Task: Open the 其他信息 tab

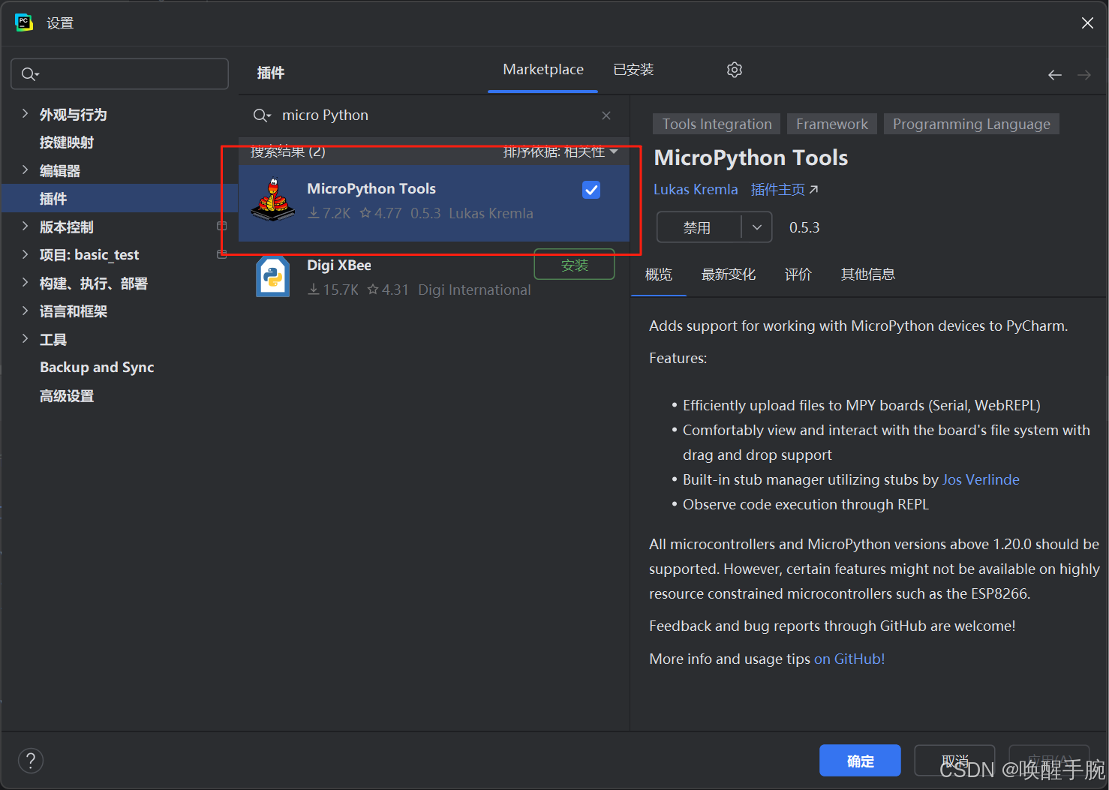Action: (x=868, y=275)
